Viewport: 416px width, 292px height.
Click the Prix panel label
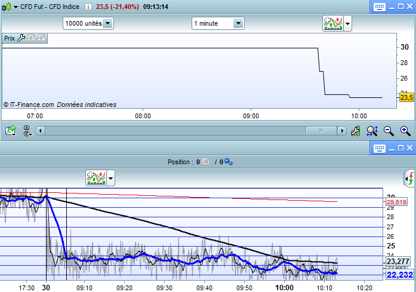coord(10,38)
